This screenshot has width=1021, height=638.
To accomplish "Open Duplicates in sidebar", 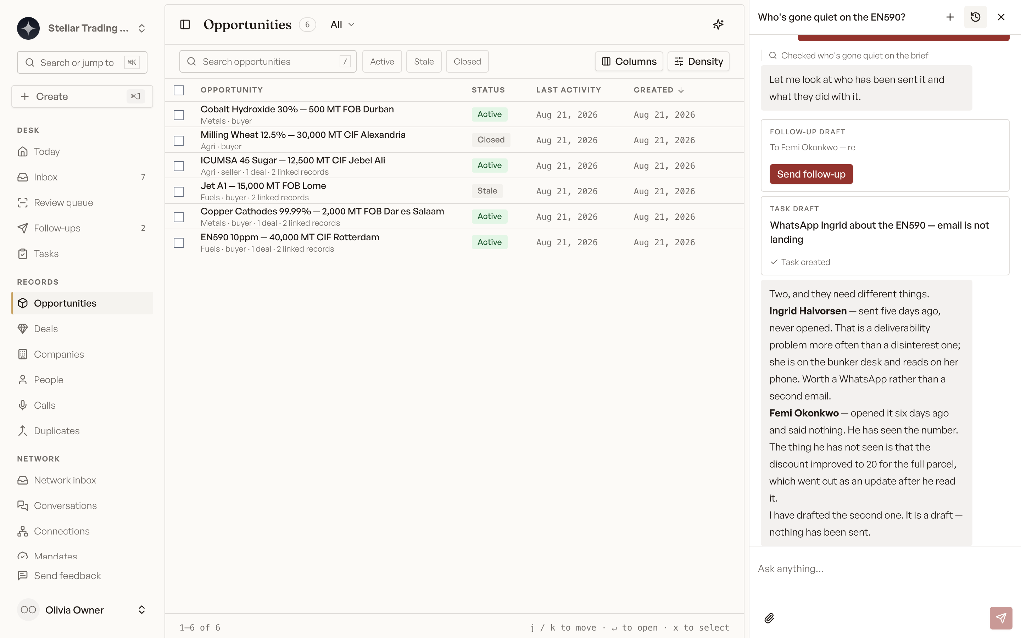I will [x=82, y=431].
